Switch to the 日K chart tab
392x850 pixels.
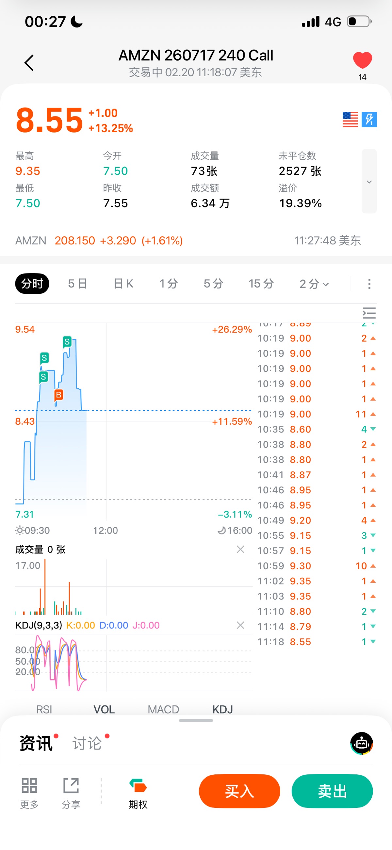pyautogui.click(x=123, y=284)
